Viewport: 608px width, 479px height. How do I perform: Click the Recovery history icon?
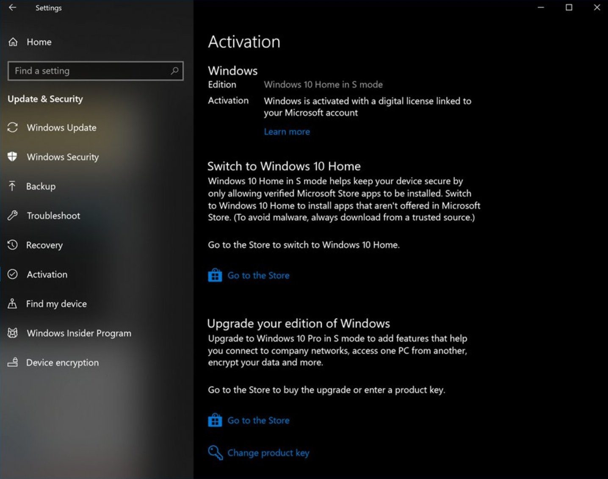click(13, 245)
